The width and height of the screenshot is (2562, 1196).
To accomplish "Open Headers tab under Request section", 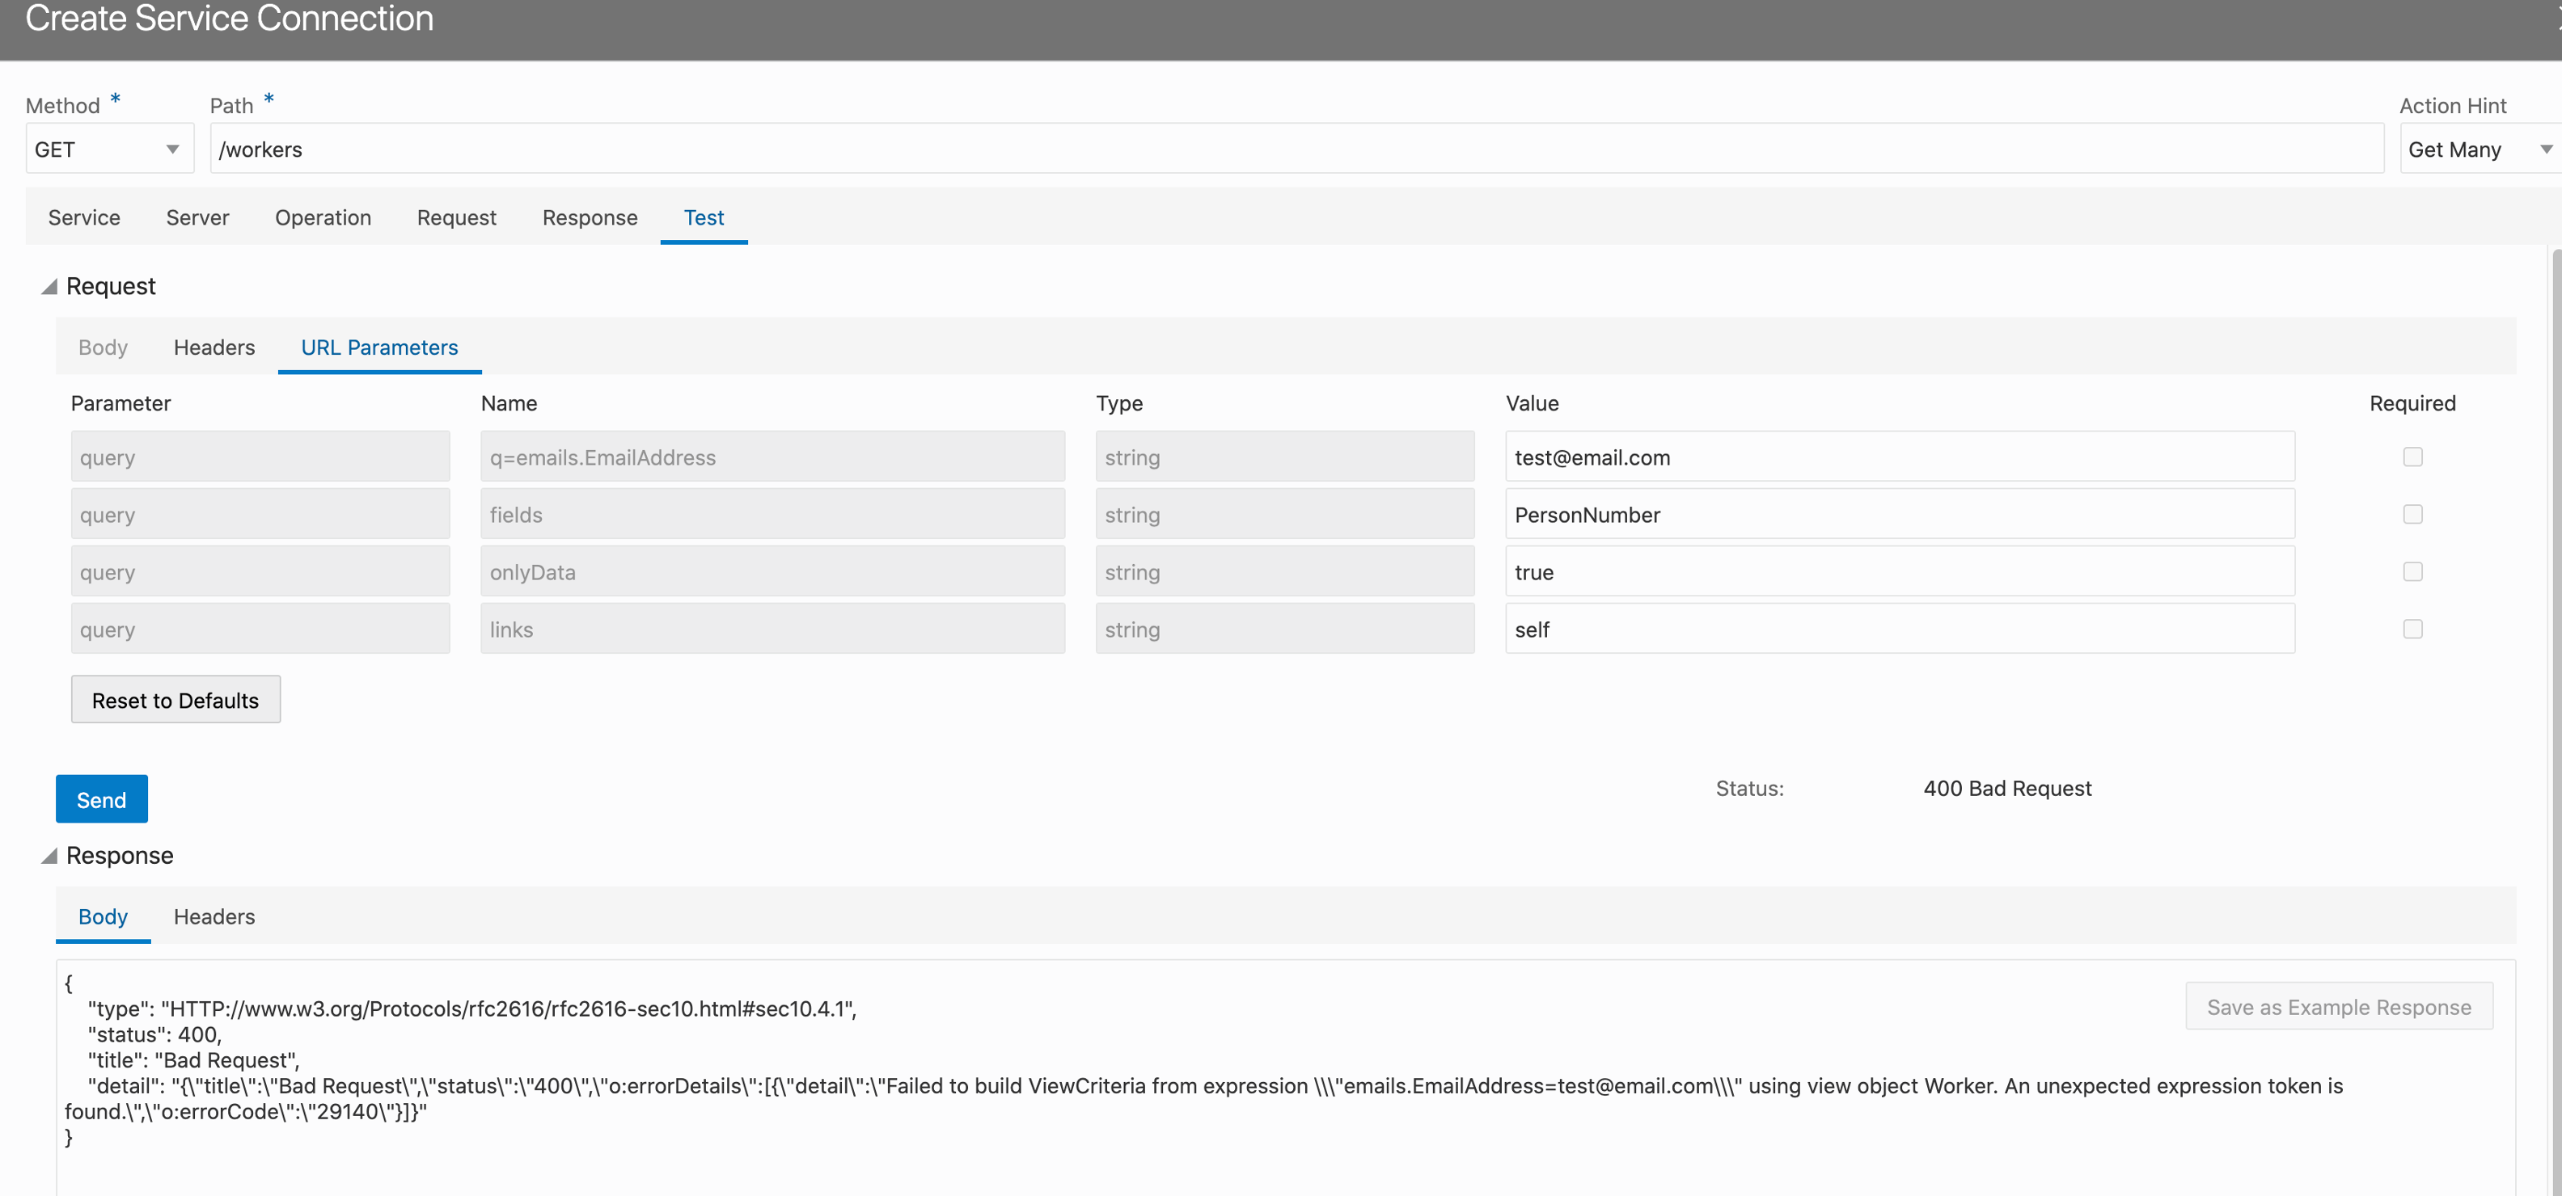I will point(215,348).
